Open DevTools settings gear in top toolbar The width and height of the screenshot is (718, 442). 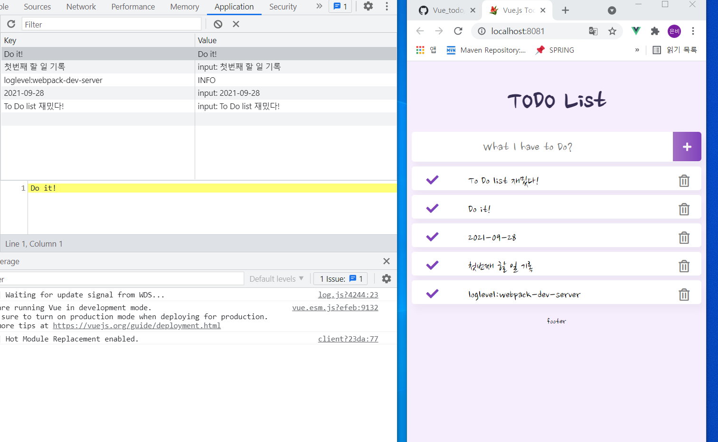[368, 6]
